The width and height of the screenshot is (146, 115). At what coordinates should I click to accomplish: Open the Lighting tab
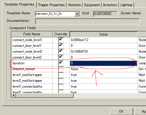coord(126,5)
